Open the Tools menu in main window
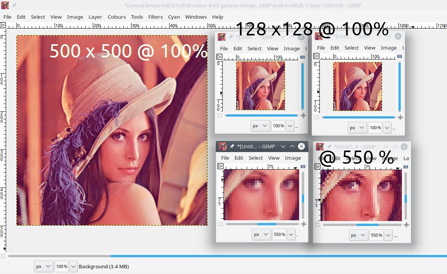The width and height of the screenshot is (447, 274). (137, 17)
